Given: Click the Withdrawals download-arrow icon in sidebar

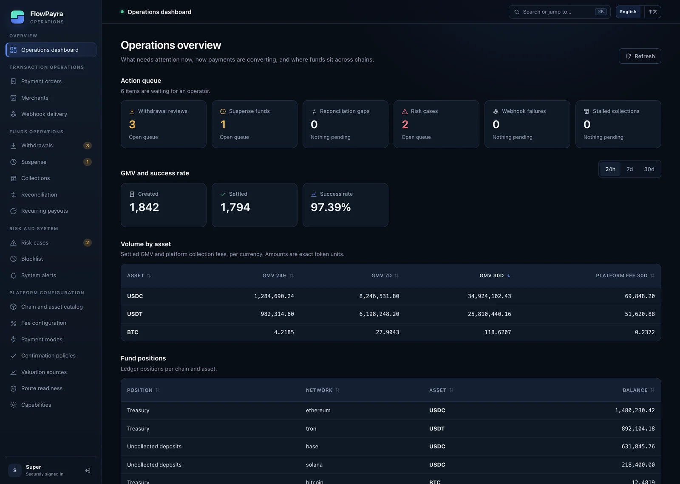Looking at the screenshot, I should 13,146.
